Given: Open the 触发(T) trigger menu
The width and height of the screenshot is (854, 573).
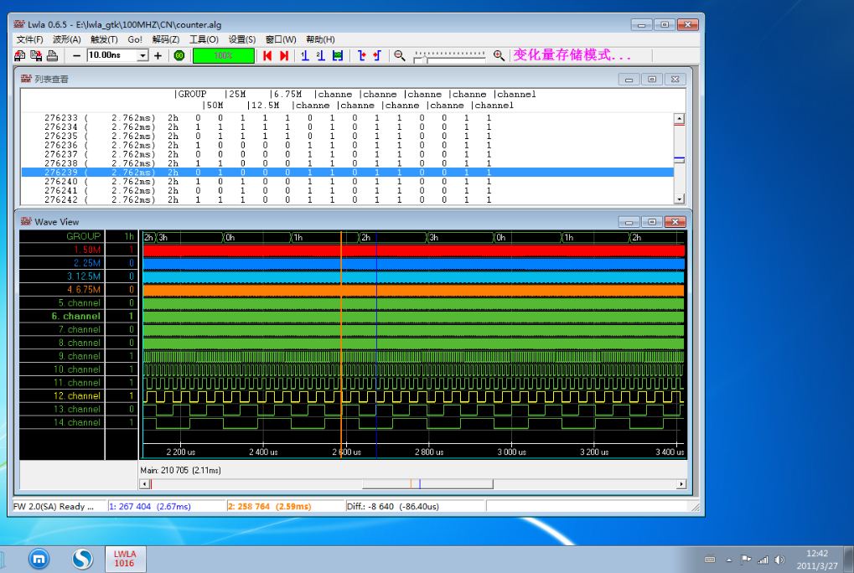Looking at the screenshot, I should (104, 39).
